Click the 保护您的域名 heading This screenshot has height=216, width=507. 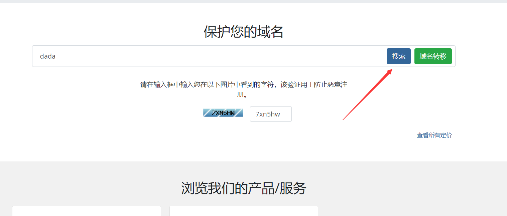[x=244, y=32]
